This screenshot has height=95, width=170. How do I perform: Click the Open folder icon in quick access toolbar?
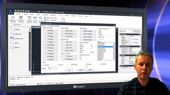(x=18, y=11)
